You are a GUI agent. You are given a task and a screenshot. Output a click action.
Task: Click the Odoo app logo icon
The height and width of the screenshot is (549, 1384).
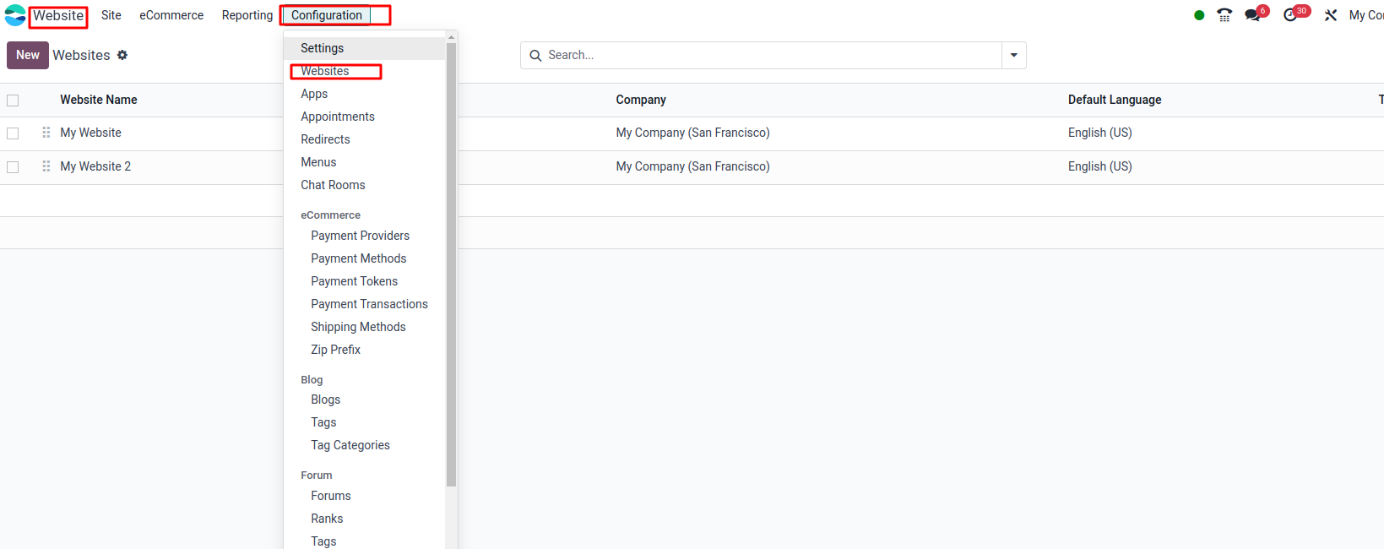pyautogui.click(x=15, y=15)
